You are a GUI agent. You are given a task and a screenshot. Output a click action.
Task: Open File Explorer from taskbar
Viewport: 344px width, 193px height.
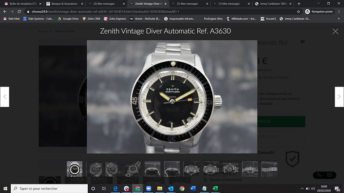160,188
